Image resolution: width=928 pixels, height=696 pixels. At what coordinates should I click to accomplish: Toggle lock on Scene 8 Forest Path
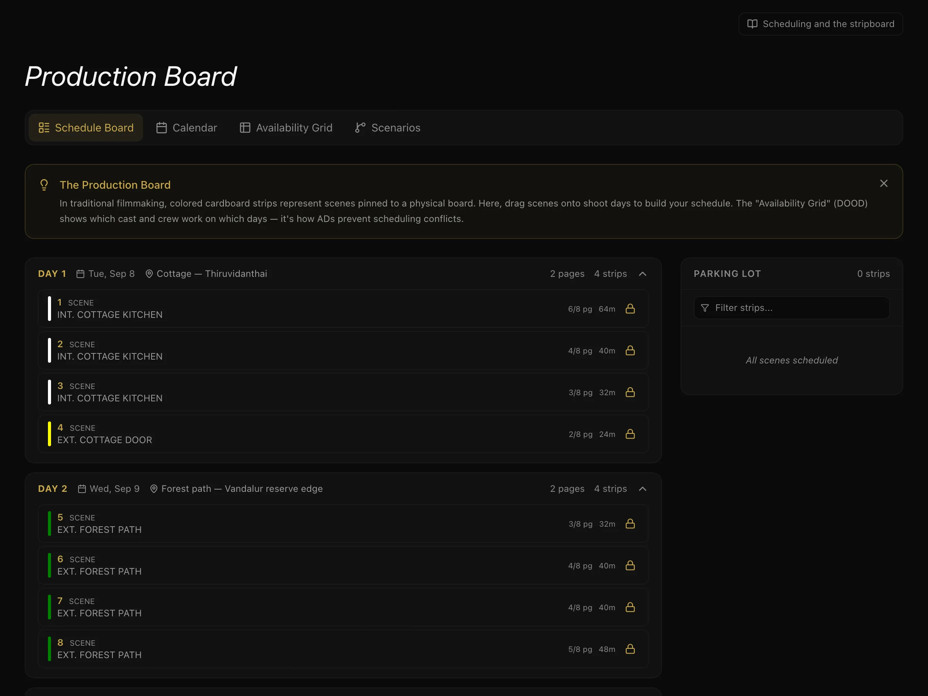(630, 649)
